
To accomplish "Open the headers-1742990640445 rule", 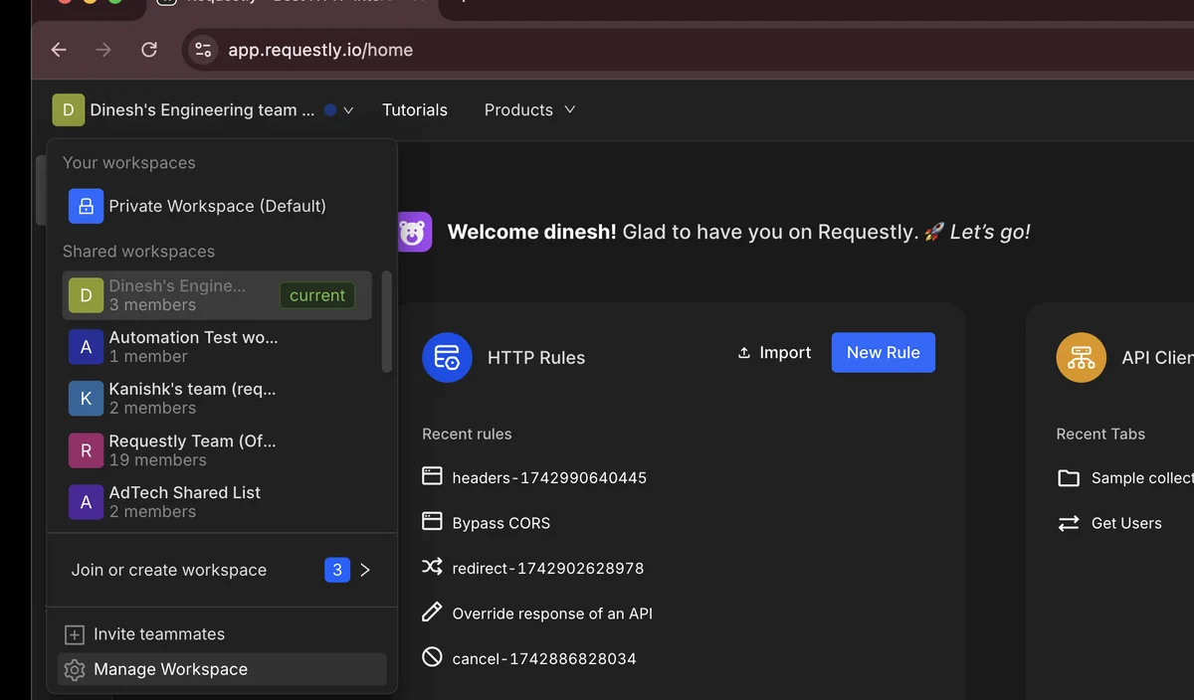I will (549, 478).
